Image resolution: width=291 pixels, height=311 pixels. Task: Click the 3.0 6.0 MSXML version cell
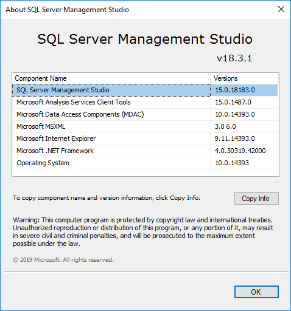[244, 126]
